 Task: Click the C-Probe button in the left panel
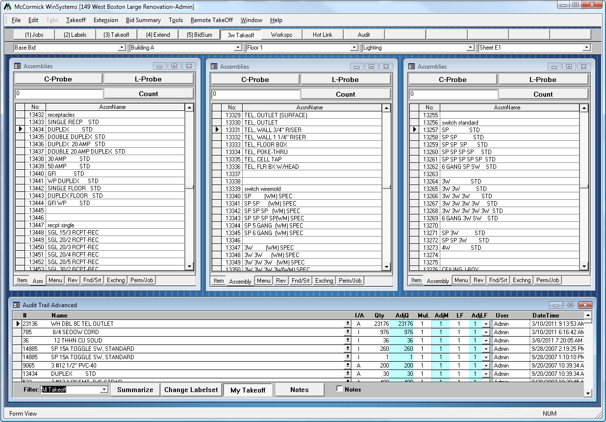[x=58, y=79]
